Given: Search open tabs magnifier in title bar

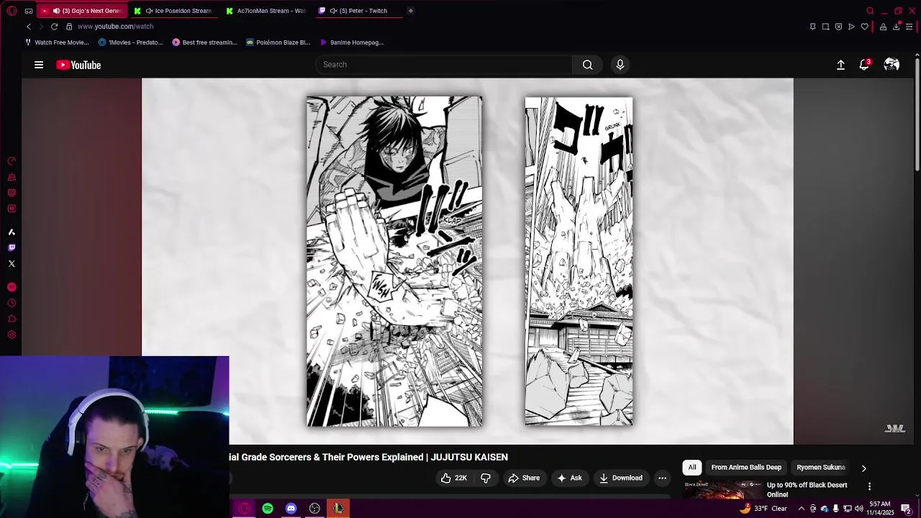Looking at the screenshot, I should 870,11.
